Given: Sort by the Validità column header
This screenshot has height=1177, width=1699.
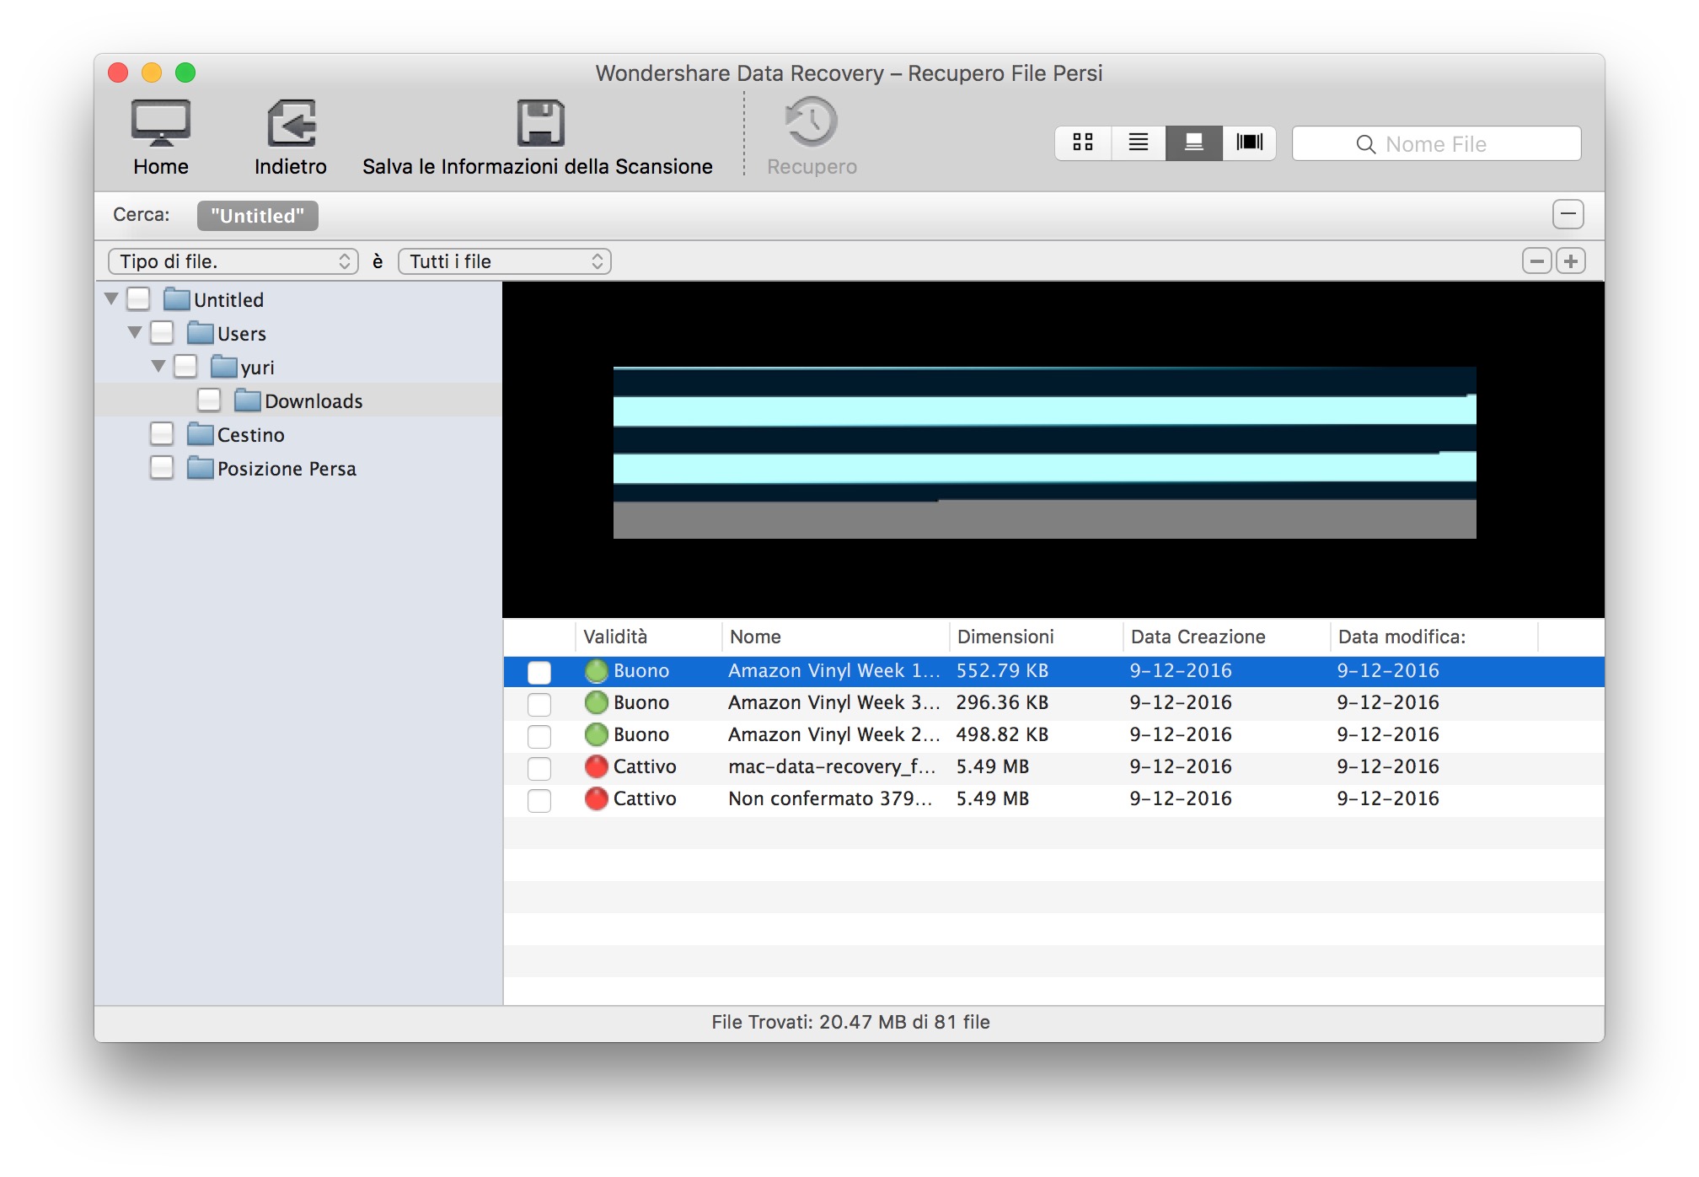Looking at the screenshot, I should click(615, 637).
